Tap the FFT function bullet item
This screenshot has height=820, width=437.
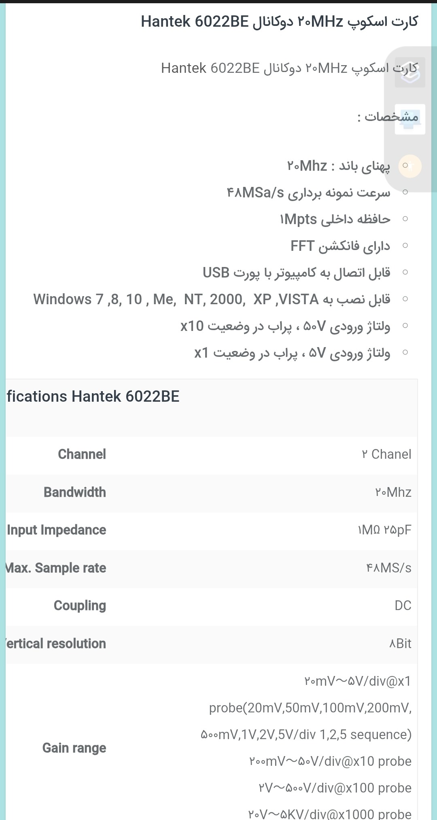pyautogui.click(x=340, y=246)
